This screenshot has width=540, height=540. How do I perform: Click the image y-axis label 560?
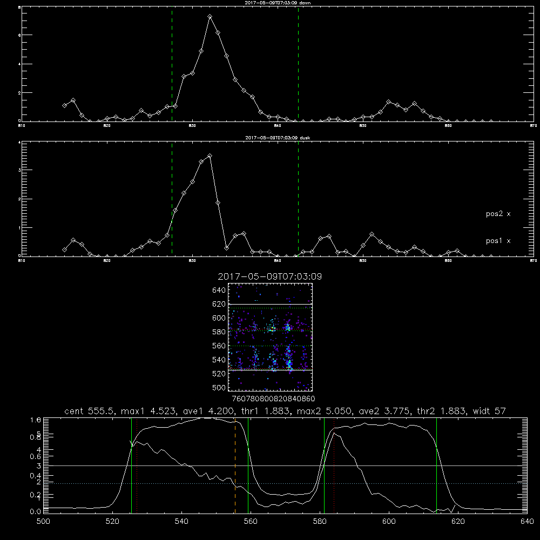[219, 346]
